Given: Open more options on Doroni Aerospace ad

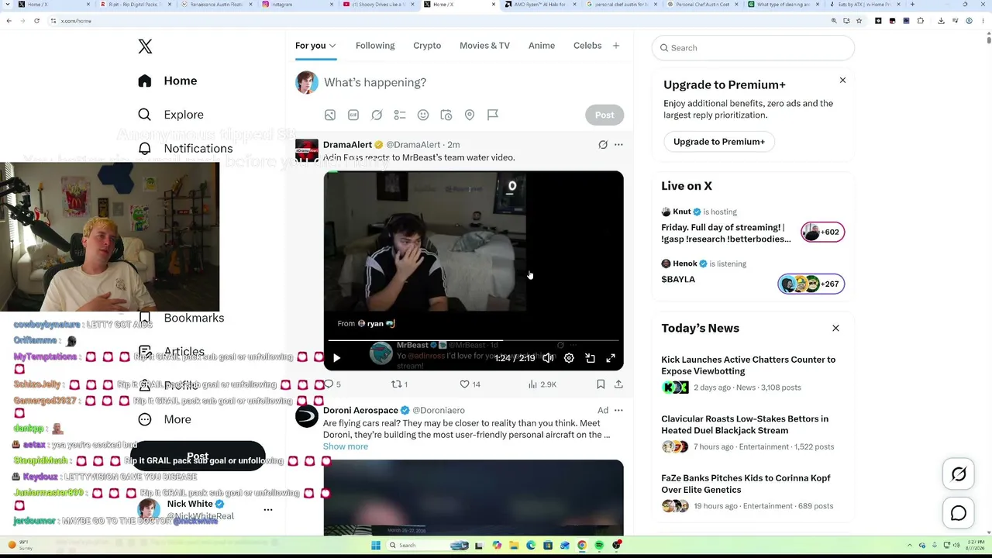Looking at the screenshot, I should (618, 411).
